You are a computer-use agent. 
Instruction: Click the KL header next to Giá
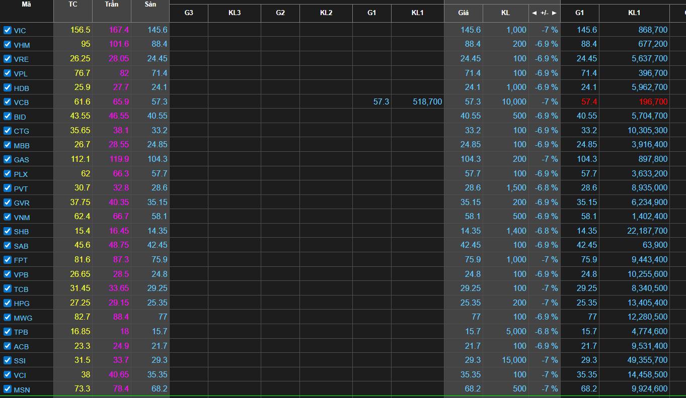(506, 13)
